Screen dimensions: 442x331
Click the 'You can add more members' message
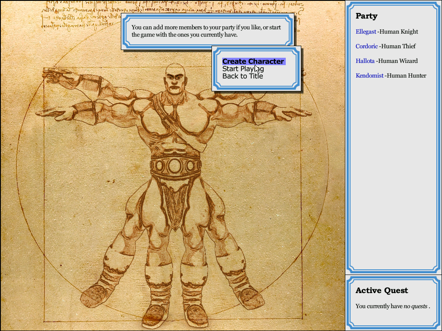[x=206, y=31]
